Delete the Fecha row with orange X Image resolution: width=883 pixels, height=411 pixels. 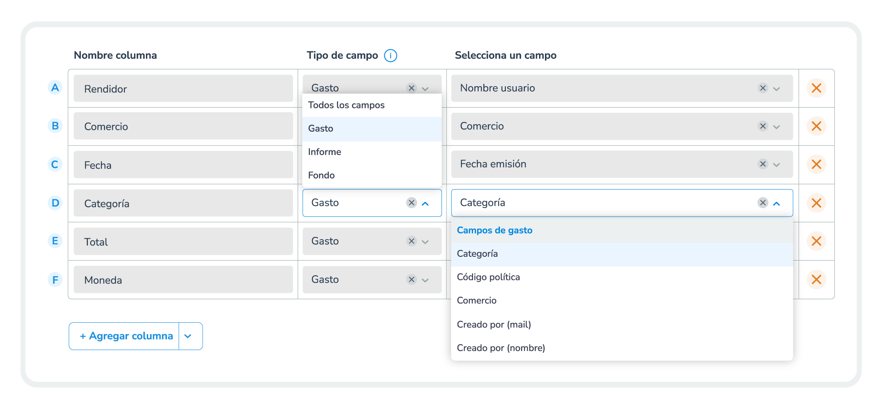(x=816, y=164)
